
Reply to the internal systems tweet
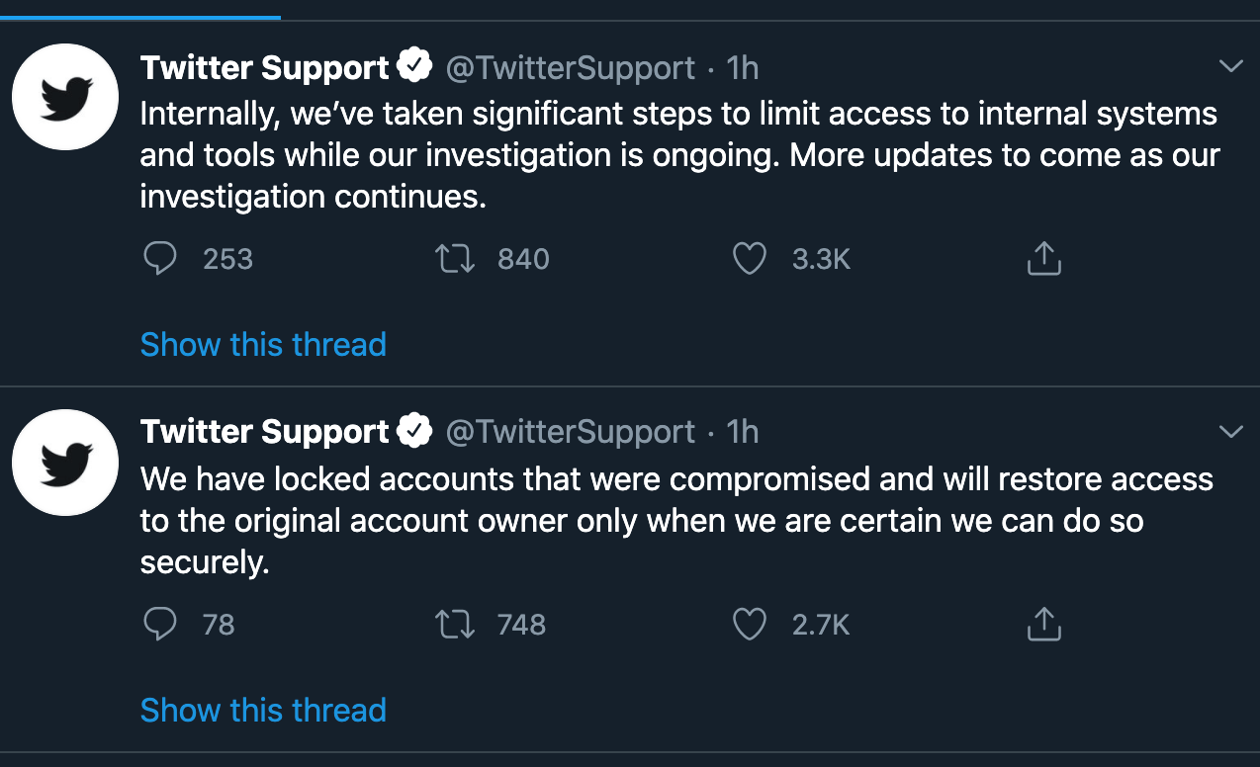click(x=159, y=258)
